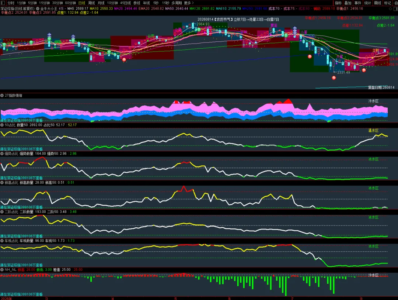398x300 pixels.
Task: Click the 温水区 label in 50占比 panel
Action: click(373, 130)
